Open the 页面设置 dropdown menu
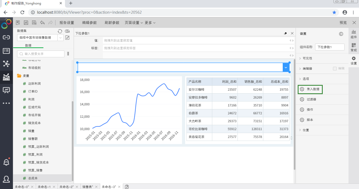This screenshot has height=189, width=359. pyautogui.click(x=134, y=23)
